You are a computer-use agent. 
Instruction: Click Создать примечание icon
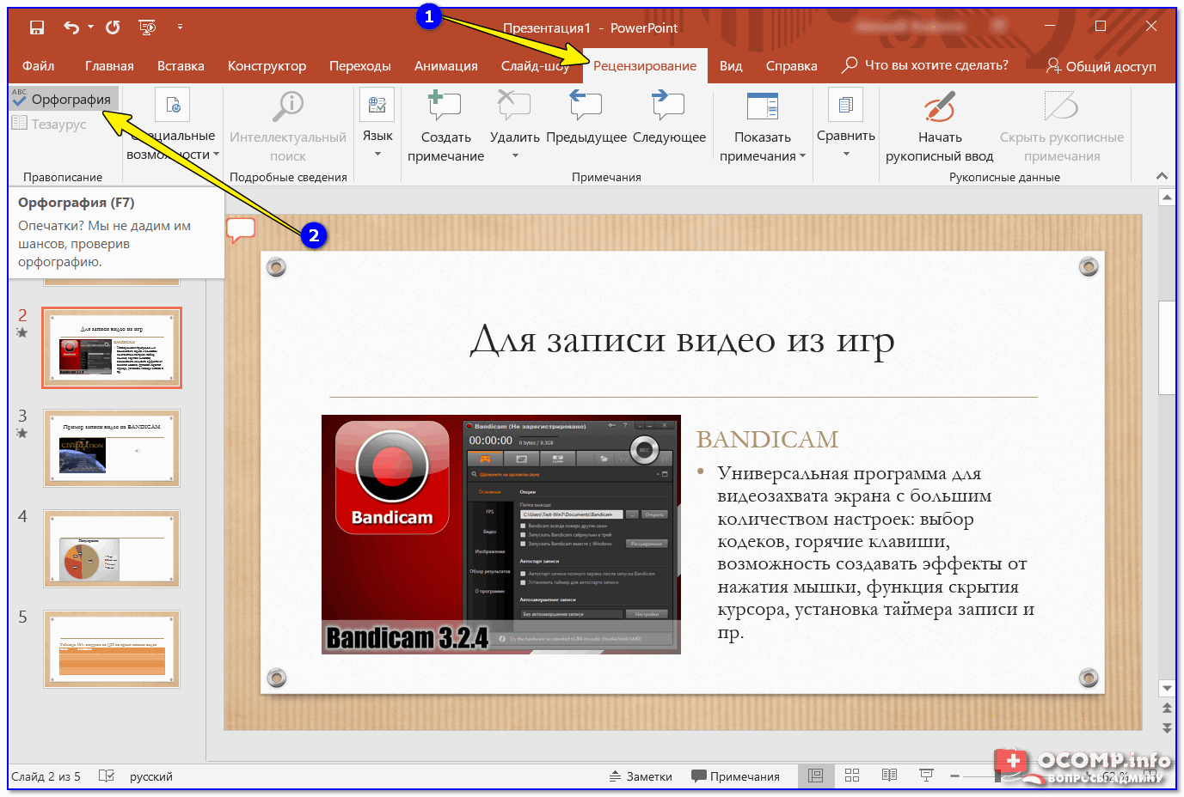[445, 106]
